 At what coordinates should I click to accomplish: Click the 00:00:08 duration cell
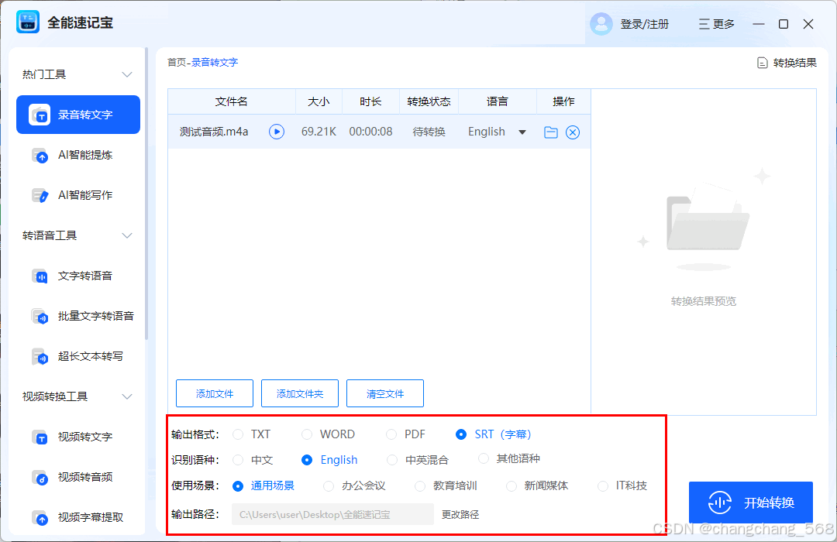click(x=370, y=132)
